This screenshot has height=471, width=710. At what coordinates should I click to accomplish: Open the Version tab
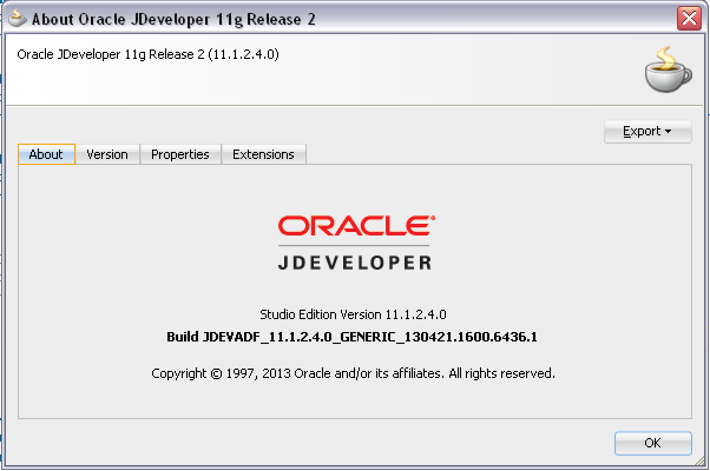[x=107, y=154]
